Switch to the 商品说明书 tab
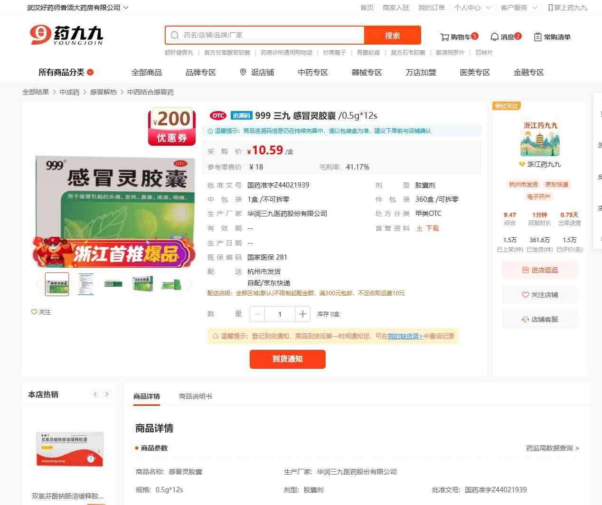Viewport: 602px width, 505px height. pyautogui.click(x=195, y=396)
